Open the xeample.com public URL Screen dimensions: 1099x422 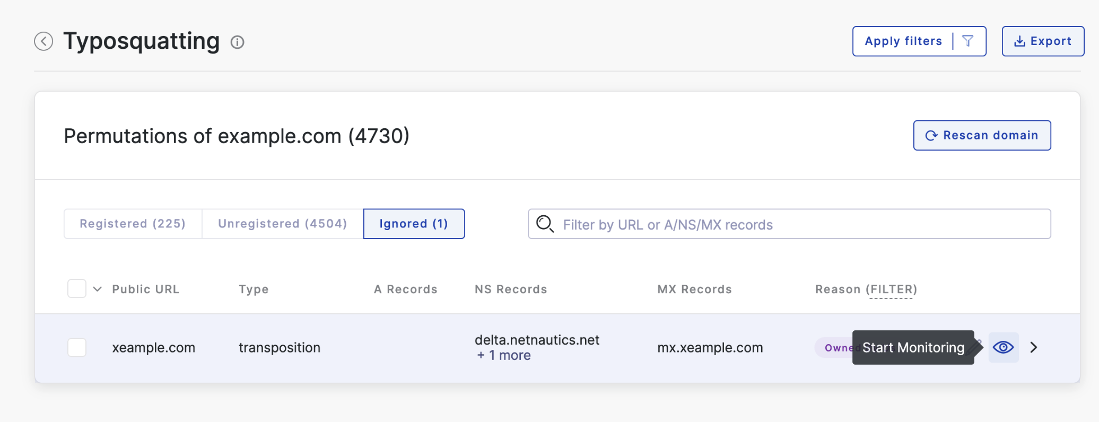tap(153, 348)
